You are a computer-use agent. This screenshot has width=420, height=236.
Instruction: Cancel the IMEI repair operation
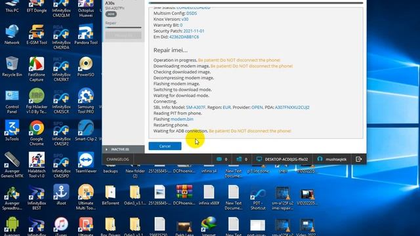[x=165, y=146]
